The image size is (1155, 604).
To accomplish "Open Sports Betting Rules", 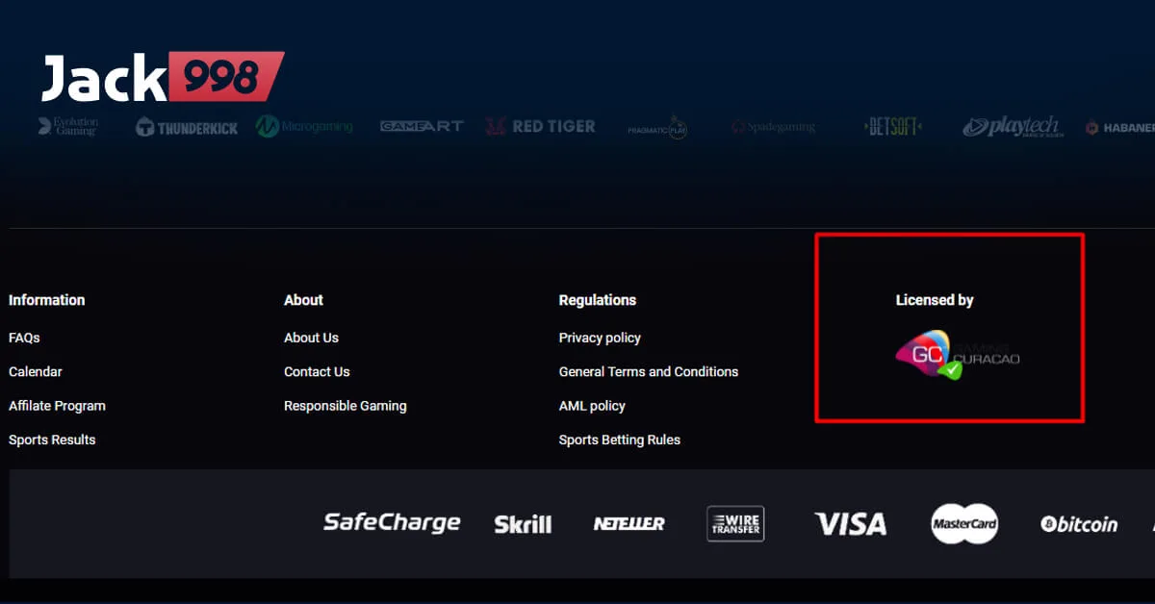I will pyautogui.click(x=620, y=440).
